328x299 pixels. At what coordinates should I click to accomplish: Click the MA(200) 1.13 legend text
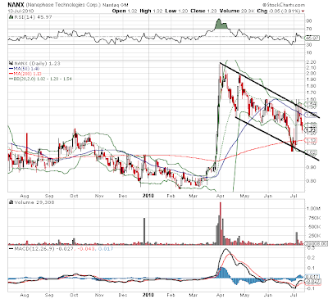[28, 74]
